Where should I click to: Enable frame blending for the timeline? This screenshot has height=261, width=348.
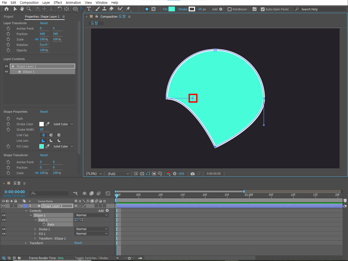click(x=92, y=193)
